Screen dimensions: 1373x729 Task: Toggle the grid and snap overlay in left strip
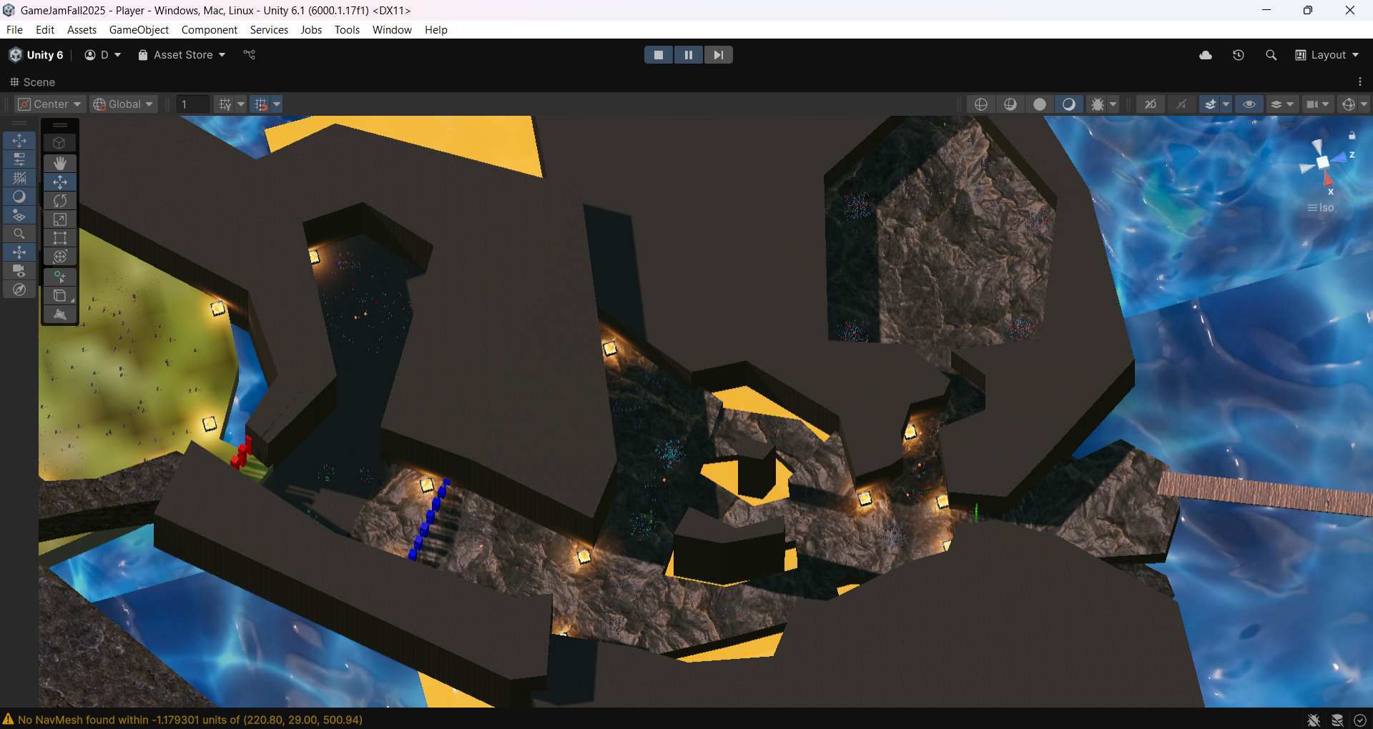coord(19,178)
